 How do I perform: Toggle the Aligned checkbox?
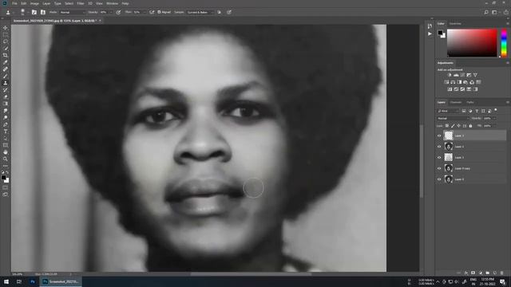160,12
